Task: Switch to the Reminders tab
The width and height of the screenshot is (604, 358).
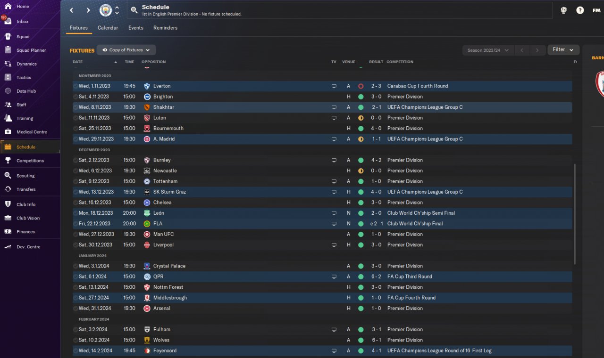Action: [x=165, y=28]
